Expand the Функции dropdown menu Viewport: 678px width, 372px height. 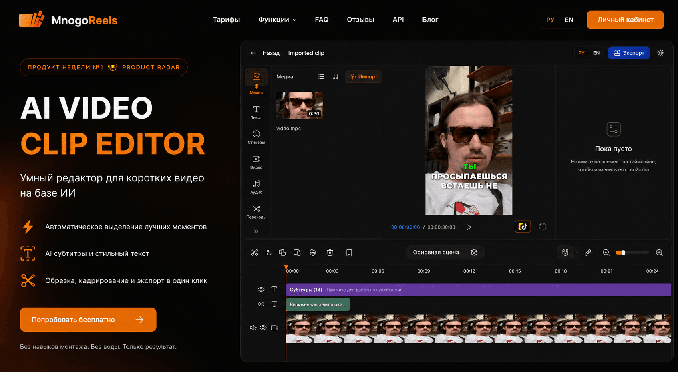click(278, 20)
